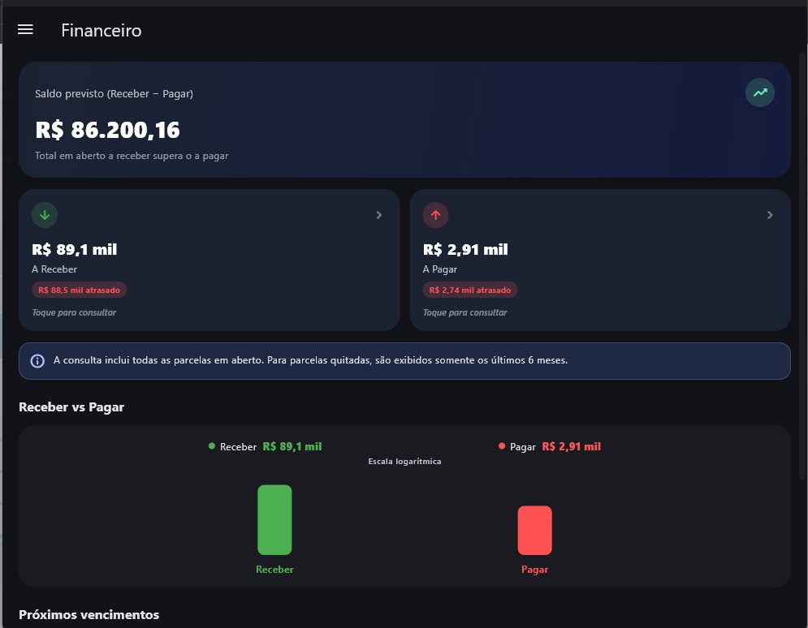
Task: Click the trending-up icon in balance card
Action: point(759,92)
